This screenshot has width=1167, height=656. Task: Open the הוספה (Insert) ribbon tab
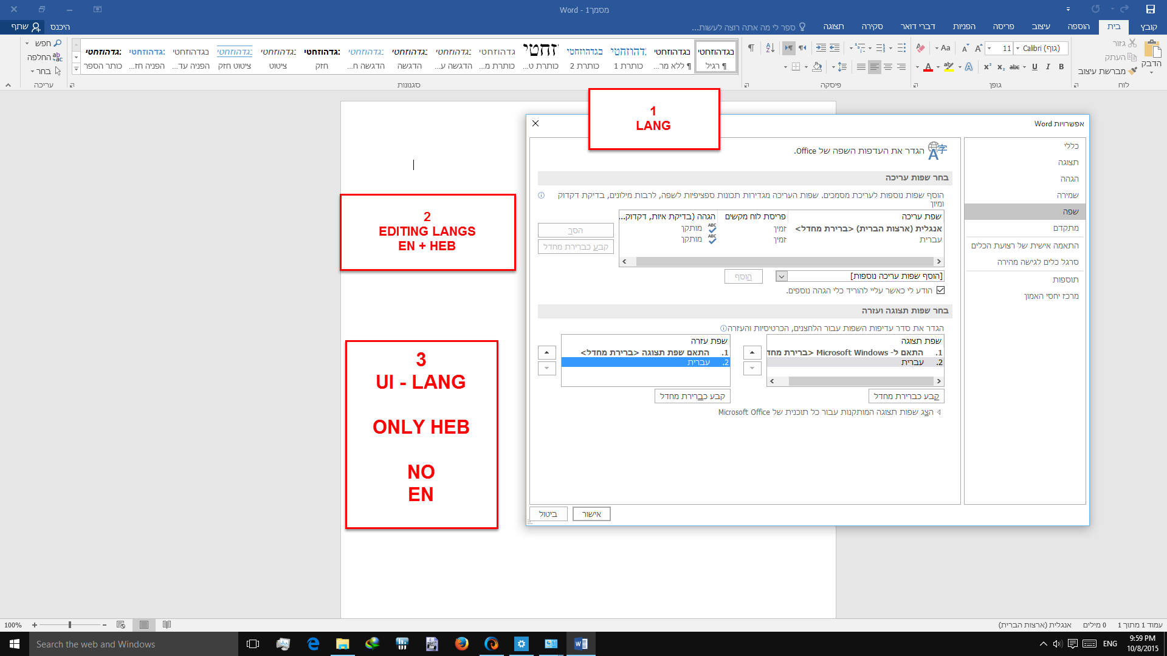coord(1078,27)
